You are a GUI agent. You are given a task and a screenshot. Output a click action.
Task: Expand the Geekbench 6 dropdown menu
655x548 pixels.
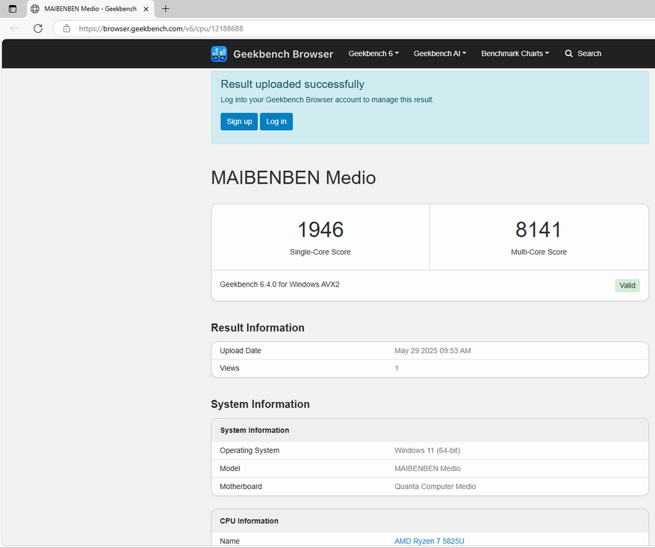[373, 54]
